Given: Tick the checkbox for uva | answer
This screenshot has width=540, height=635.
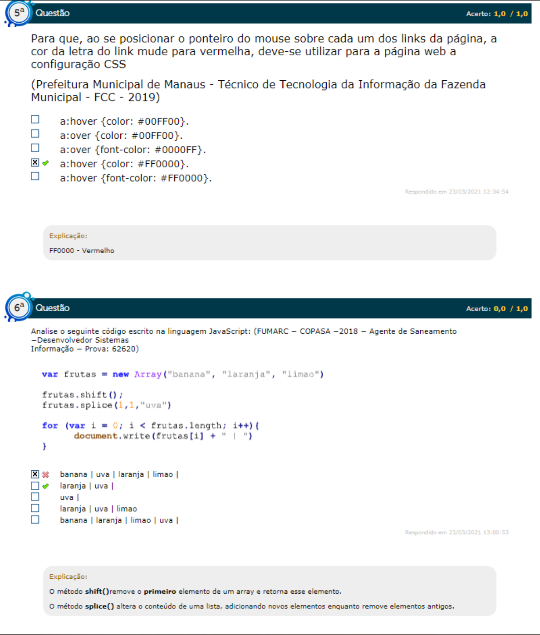Looking at the screenshot, I should coord(35,497).
